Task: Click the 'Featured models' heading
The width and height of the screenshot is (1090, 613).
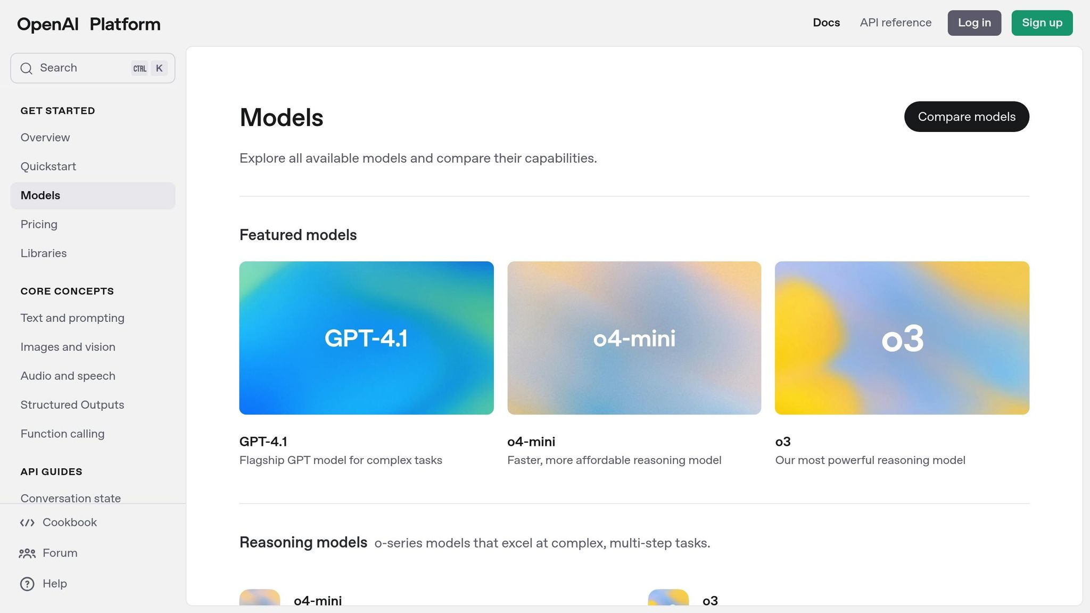Action: coord(298,235)
